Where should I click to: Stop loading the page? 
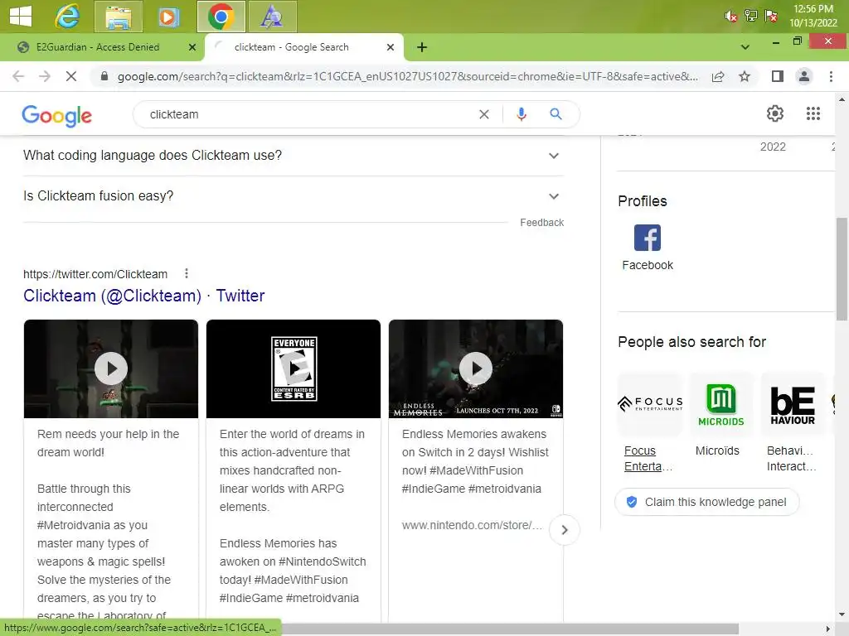[x=71, y=76]
